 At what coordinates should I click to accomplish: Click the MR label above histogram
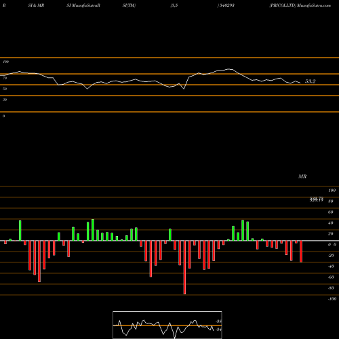pyautogui.click(x=302, y=176)
